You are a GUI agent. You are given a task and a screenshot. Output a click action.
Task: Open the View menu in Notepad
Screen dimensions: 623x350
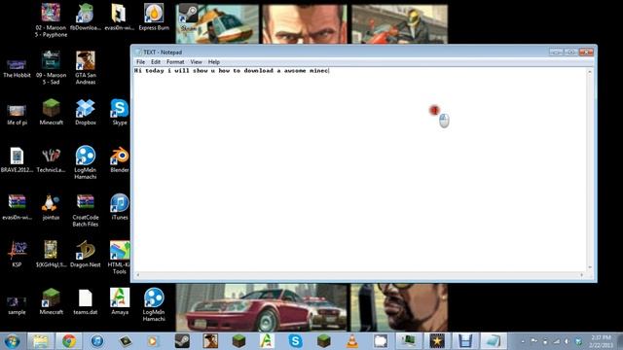click(196, 62)
